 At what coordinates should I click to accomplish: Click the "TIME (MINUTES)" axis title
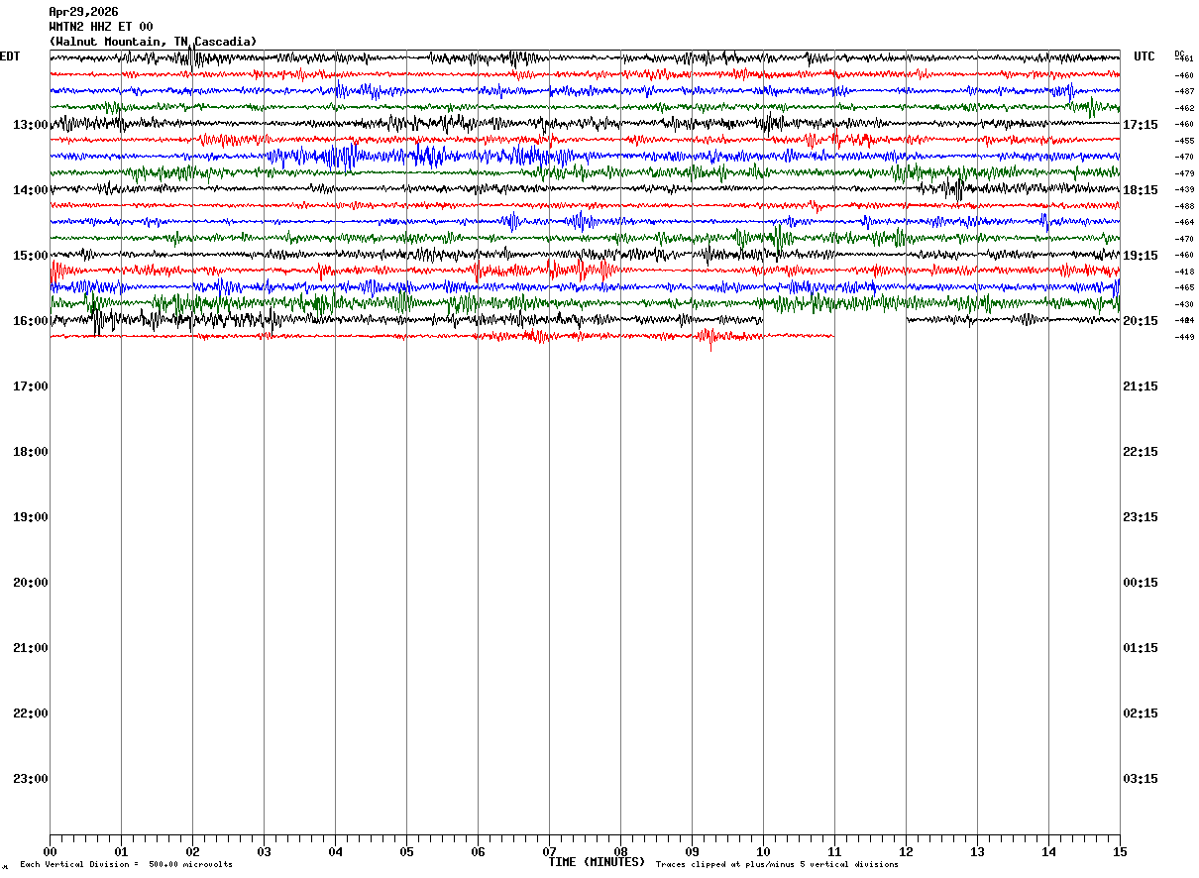pyautogui.click(x=597, y=862)
